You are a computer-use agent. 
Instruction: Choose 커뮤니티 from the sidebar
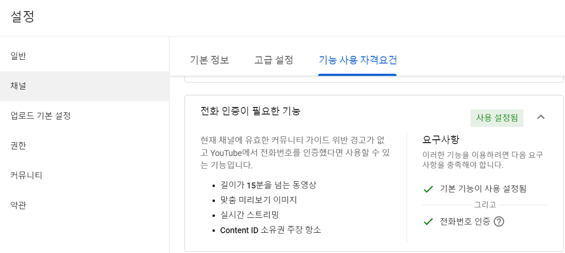27,175
